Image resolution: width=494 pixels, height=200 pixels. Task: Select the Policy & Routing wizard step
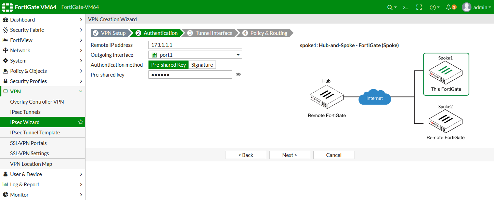coord(265,33)
